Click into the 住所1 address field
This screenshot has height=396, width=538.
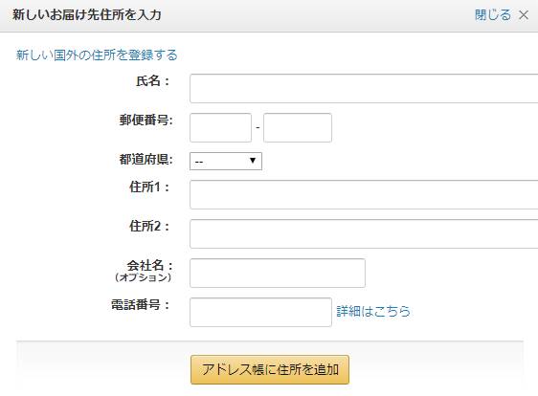(x=364, y=194)
